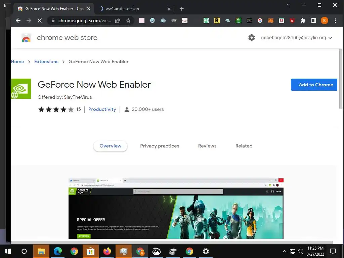Viewport: 344px width, 258px height.
Task: Open the Overview tab
Action: [x=110, y=146]
